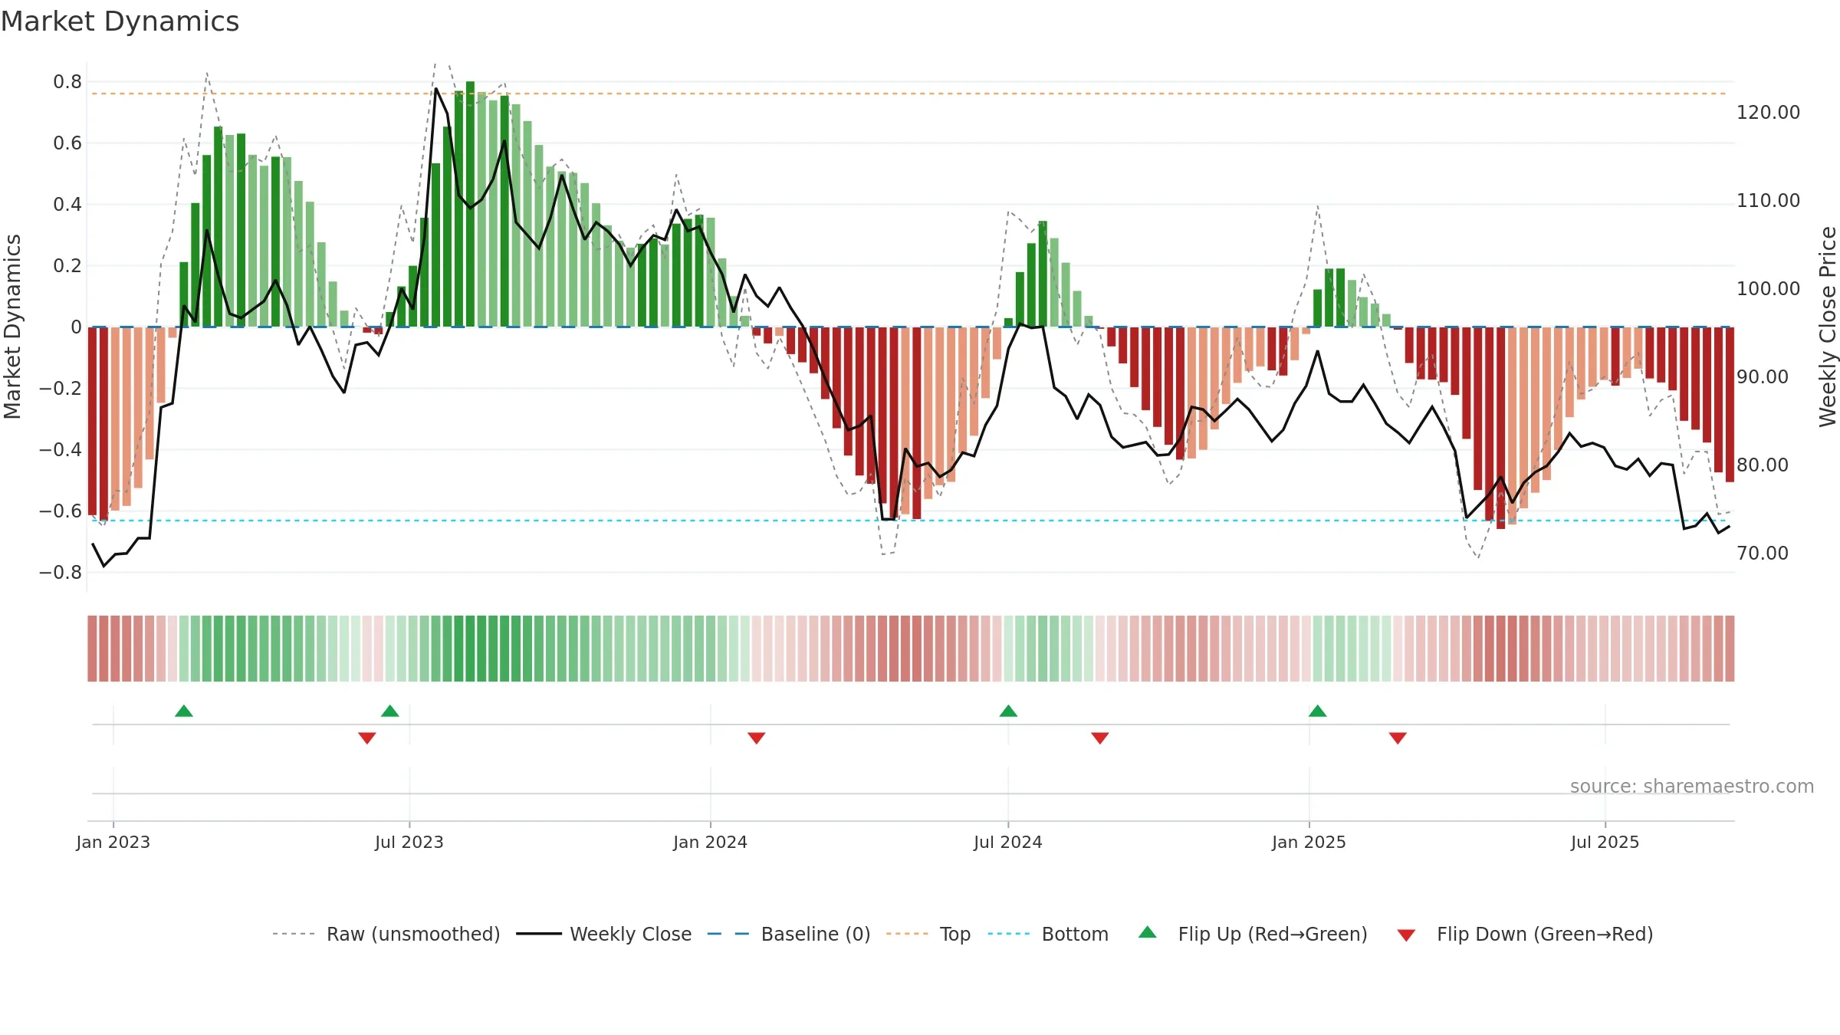Select the last red flip-down marker after Jan 2025
The height and width of the screenshot is (1035, 1840).
coord(1398,738)
